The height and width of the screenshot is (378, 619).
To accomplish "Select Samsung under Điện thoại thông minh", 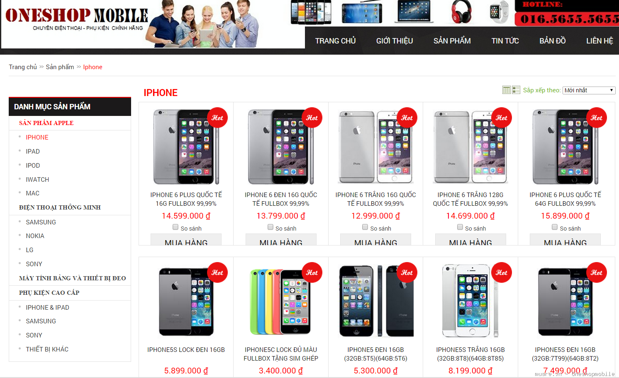I will [41, 222].
